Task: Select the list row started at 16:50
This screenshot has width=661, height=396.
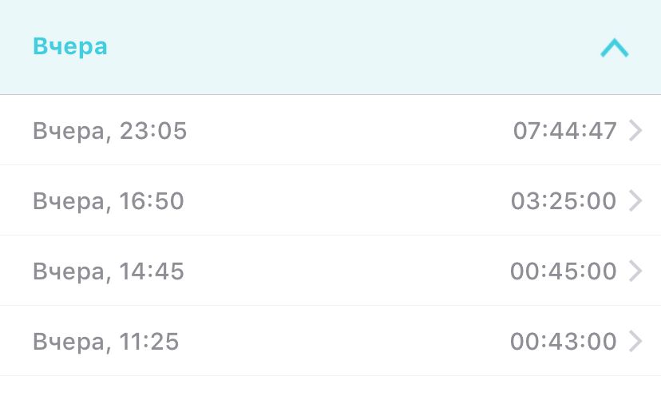Action: click(330, 201)
